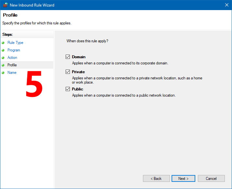Cancel the New Inbound Rule Wizard
The width and height of the screenshot is (232, 189).
211,179
